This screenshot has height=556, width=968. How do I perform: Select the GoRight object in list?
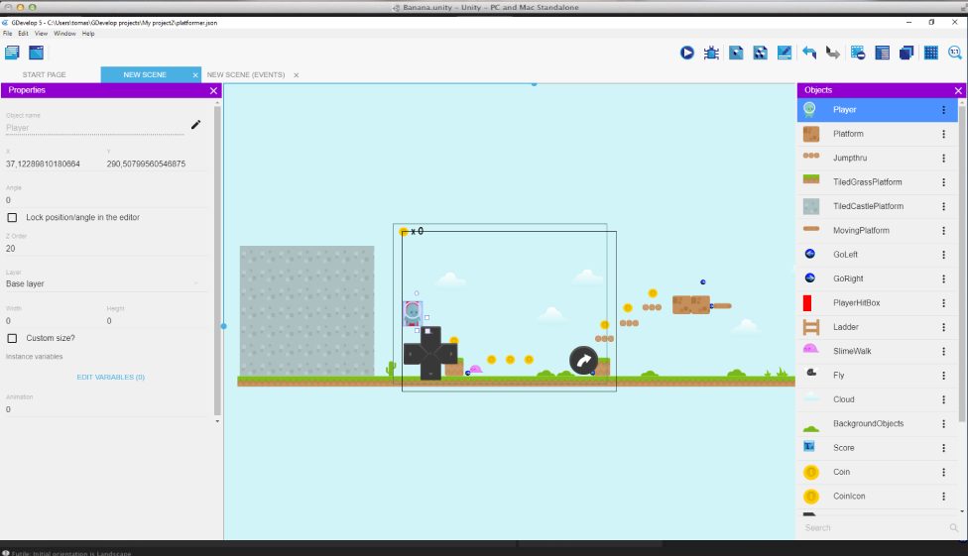click(x=877, y=278)
